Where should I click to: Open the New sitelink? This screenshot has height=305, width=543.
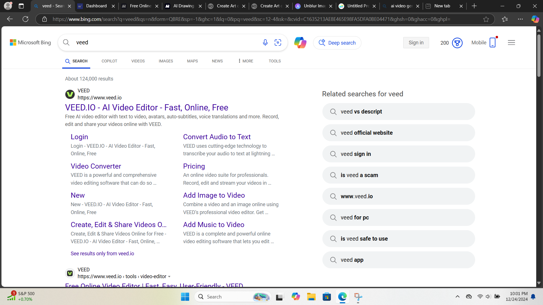click(x=77, y=195)
